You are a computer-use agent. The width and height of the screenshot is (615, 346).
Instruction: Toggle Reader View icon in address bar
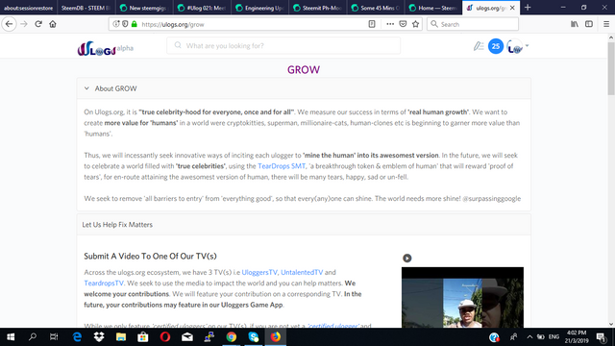tap(372, 24)
